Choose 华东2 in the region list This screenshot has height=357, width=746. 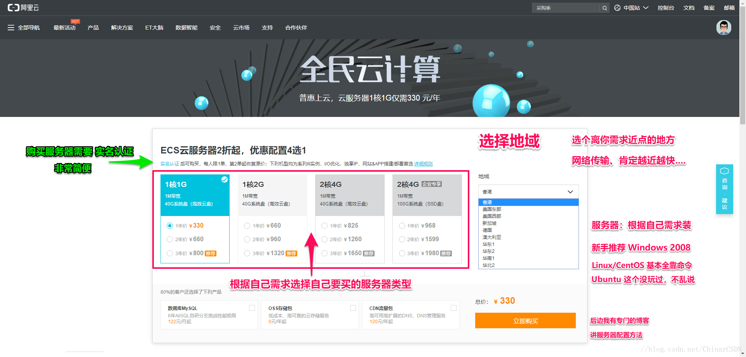point(528,251)
